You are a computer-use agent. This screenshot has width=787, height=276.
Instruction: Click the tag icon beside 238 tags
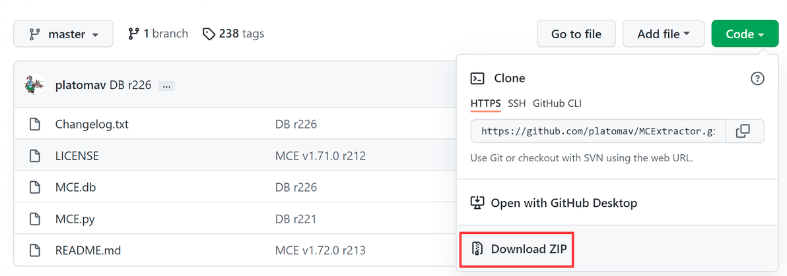click(209, 34)
